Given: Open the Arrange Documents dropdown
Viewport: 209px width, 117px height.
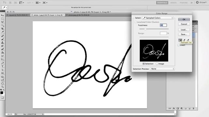Looking at the screenshot, I should click(38, 3).
